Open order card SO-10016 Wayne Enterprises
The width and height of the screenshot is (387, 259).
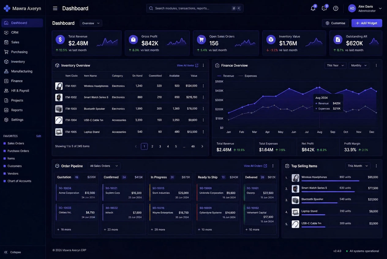[x=170, y=212]
